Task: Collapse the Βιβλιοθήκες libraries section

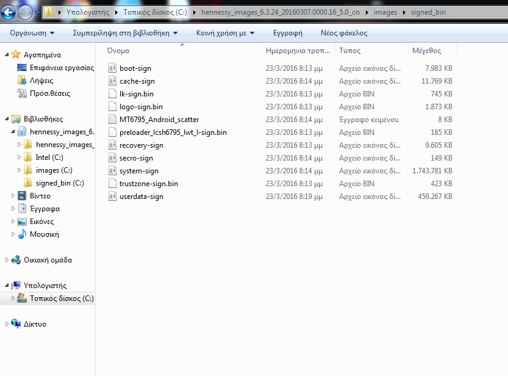Action: 7,119
